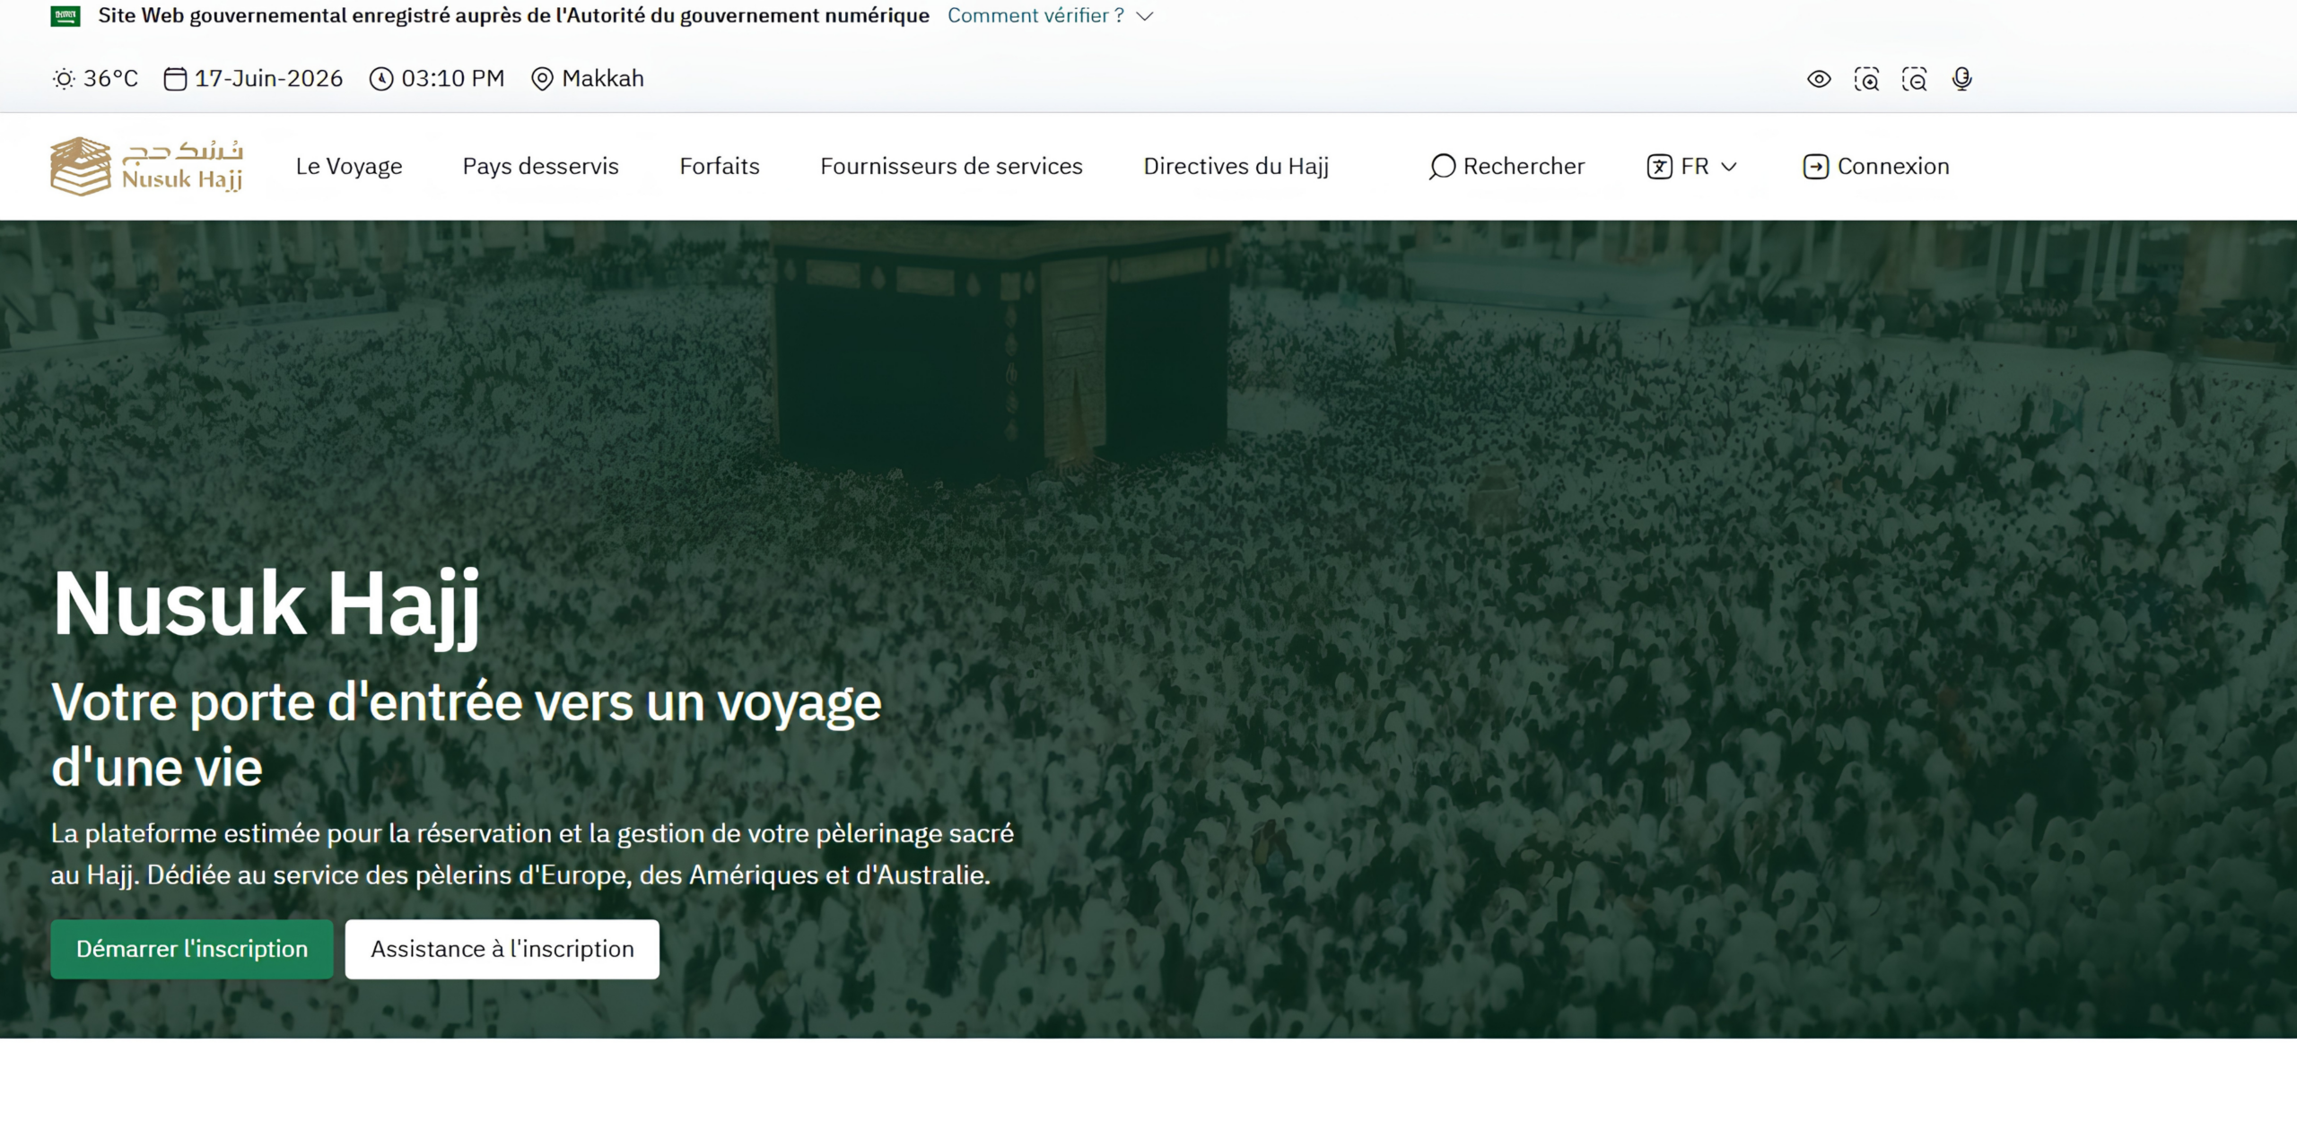Click the Makkah location text

603,79
